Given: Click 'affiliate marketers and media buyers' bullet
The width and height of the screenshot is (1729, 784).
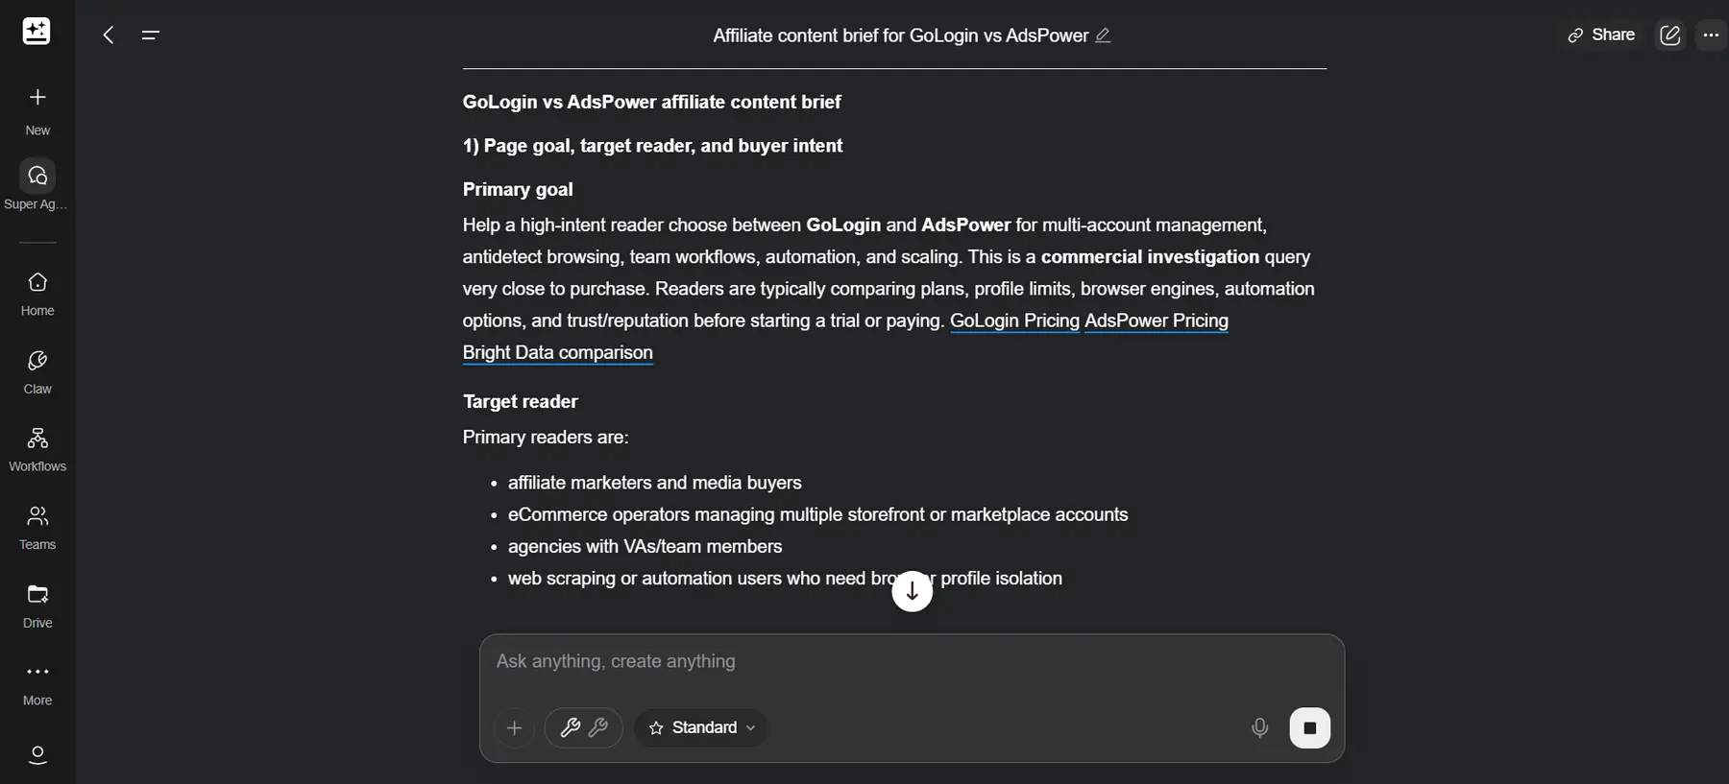Looking at the screenshot, I should click(654, 483).
